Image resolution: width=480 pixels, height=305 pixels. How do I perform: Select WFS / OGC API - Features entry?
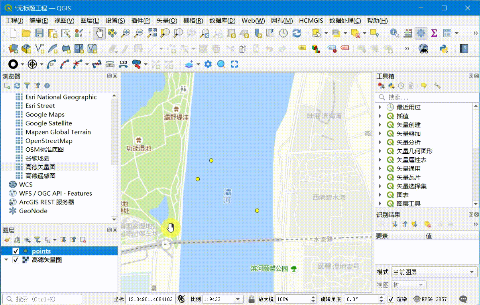coord(55,193)
